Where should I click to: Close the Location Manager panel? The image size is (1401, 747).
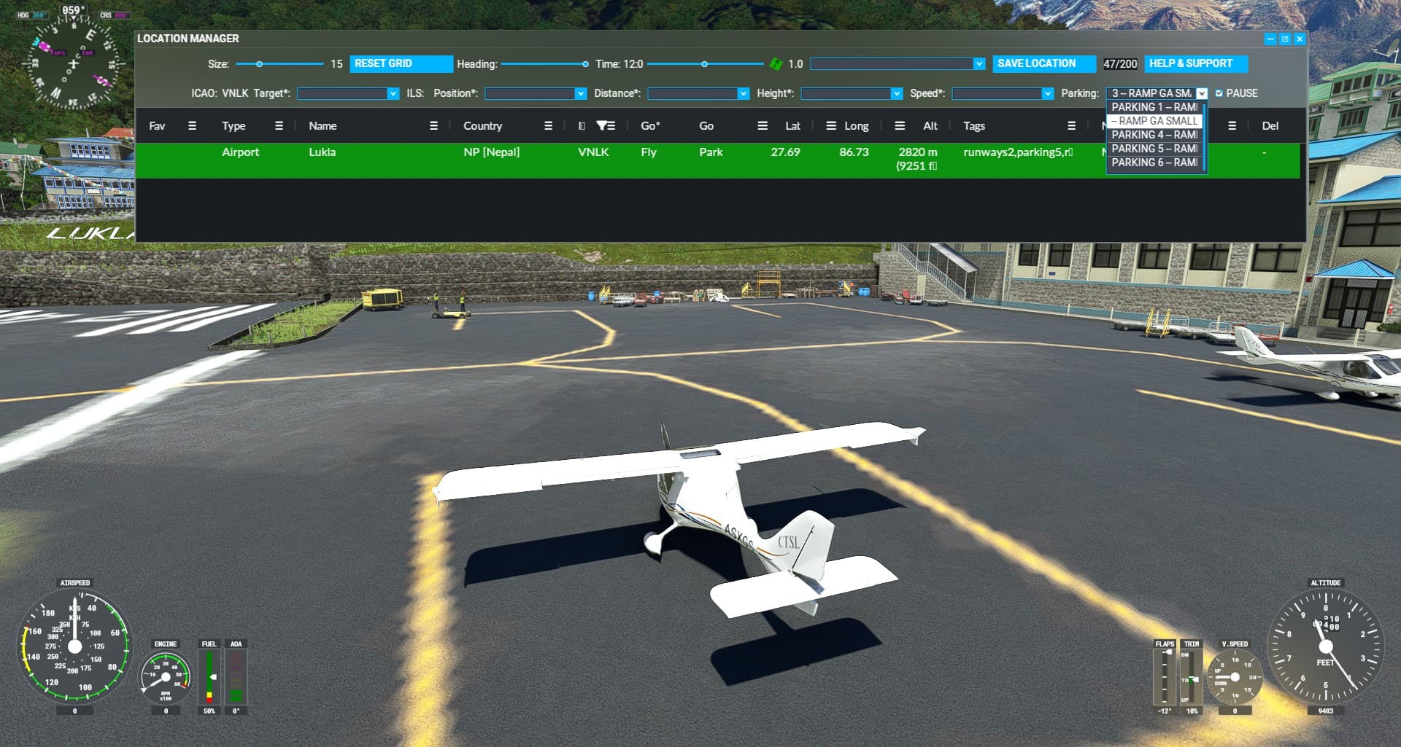click(x=1300, y=39)
